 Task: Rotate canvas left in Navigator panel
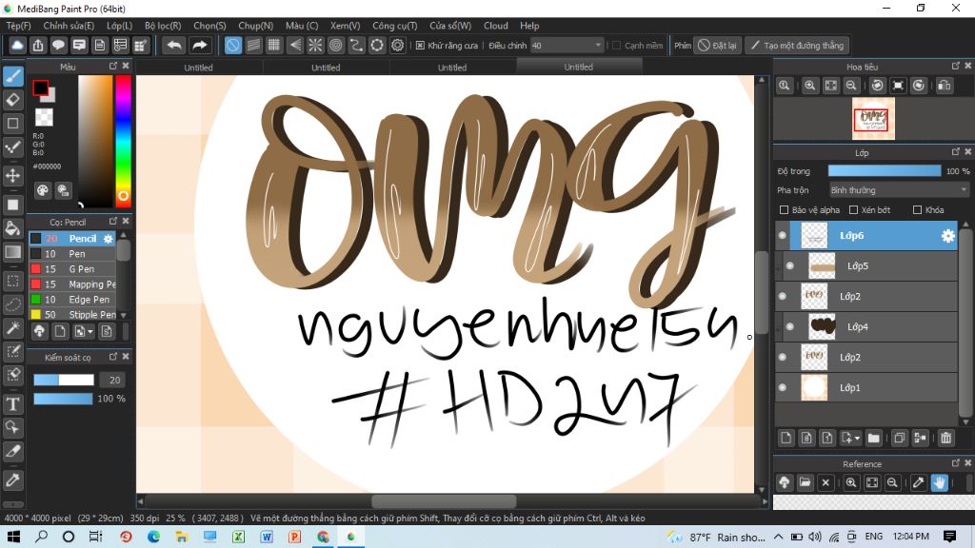click(877, 85)
